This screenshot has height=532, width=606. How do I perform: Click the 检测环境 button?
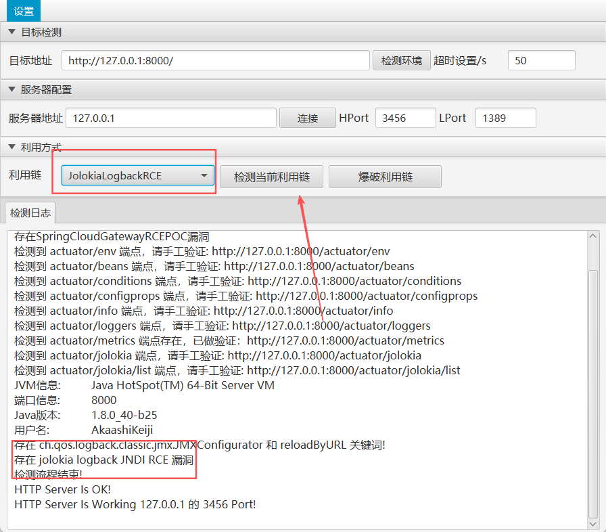[402, 60]
